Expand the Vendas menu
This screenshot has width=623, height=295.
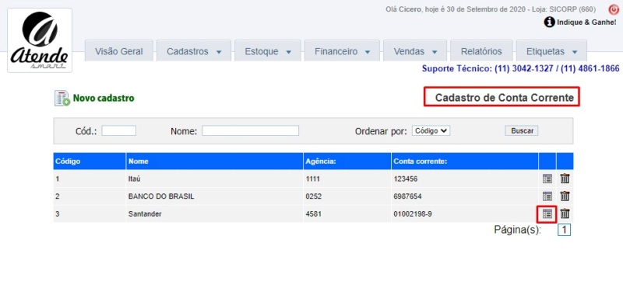415,51
